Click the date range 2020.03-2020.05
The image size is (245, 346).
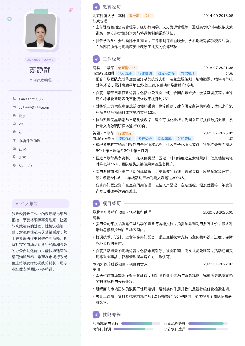[x=218, y=212]
